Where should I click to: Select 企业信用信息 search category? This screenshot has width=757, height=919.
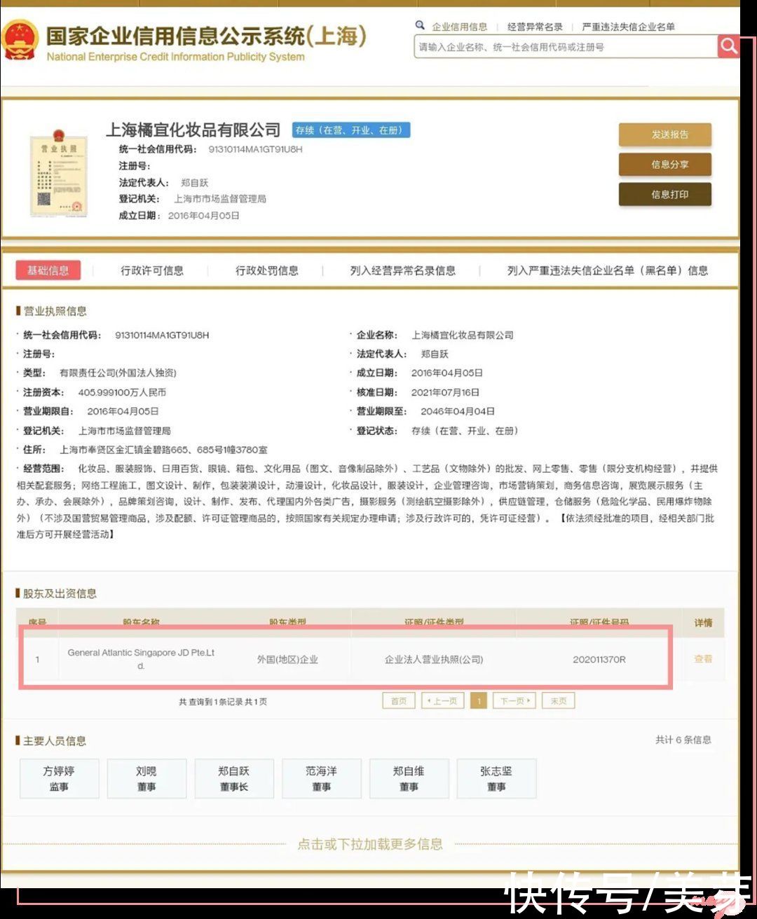tap(460, 27)
